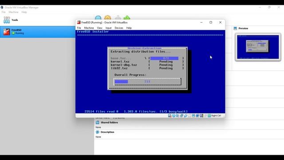Click the shared folders indicator in status bar
The image size is (284, 160).
tap(189, 116)
